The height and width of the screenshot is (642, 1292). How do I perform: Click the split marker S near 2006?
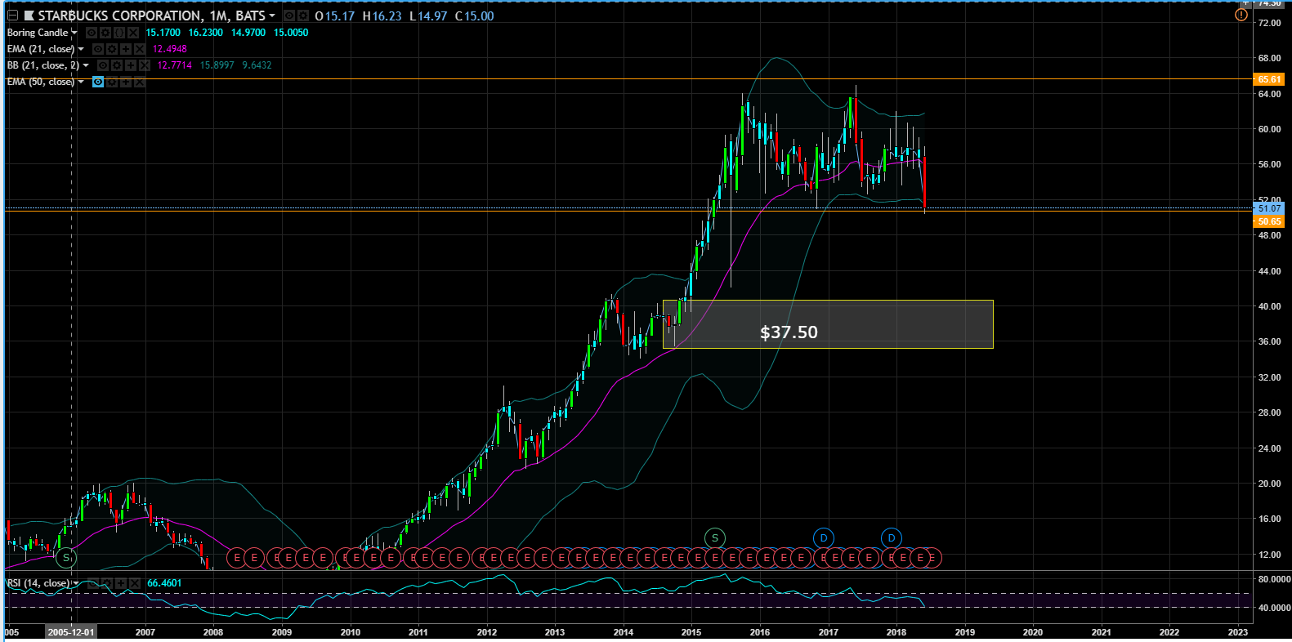point(66,558)
